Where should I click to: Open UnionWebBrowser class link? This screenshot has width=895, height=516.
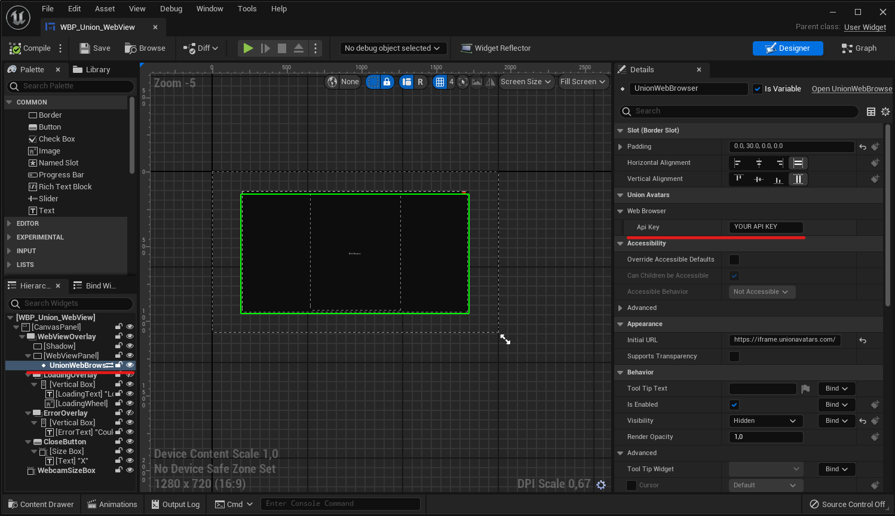(x=852, y=89)
